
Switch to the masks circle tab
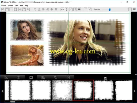pyautogui.click(x=31, y=78)
